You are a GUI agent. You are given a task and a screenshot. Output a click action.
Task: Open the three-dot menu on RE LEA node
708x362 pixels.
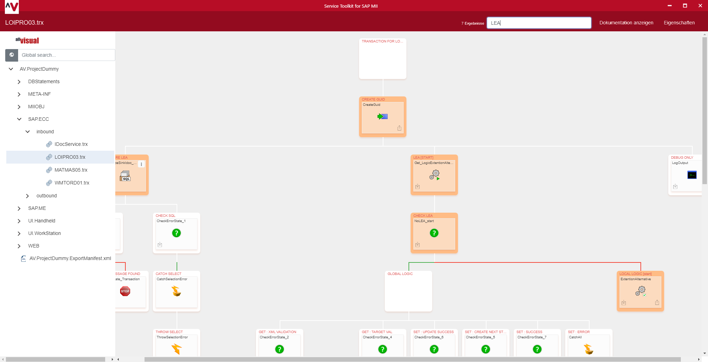point(141,164)
